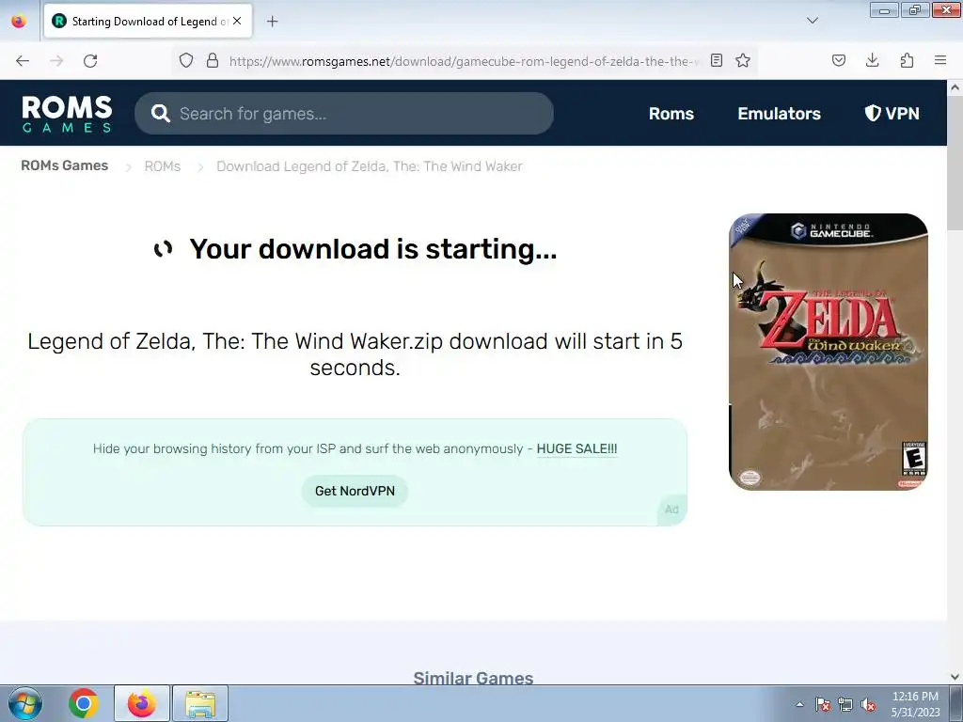Screen dimensions: 963x722
Task: Click the Ad label badge
Action: [x=671, y=510]
